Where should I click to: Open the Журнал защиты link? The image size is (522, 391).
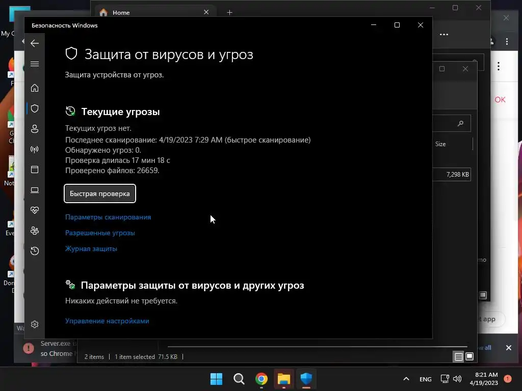pyautogui.click(x=91, y=248)
